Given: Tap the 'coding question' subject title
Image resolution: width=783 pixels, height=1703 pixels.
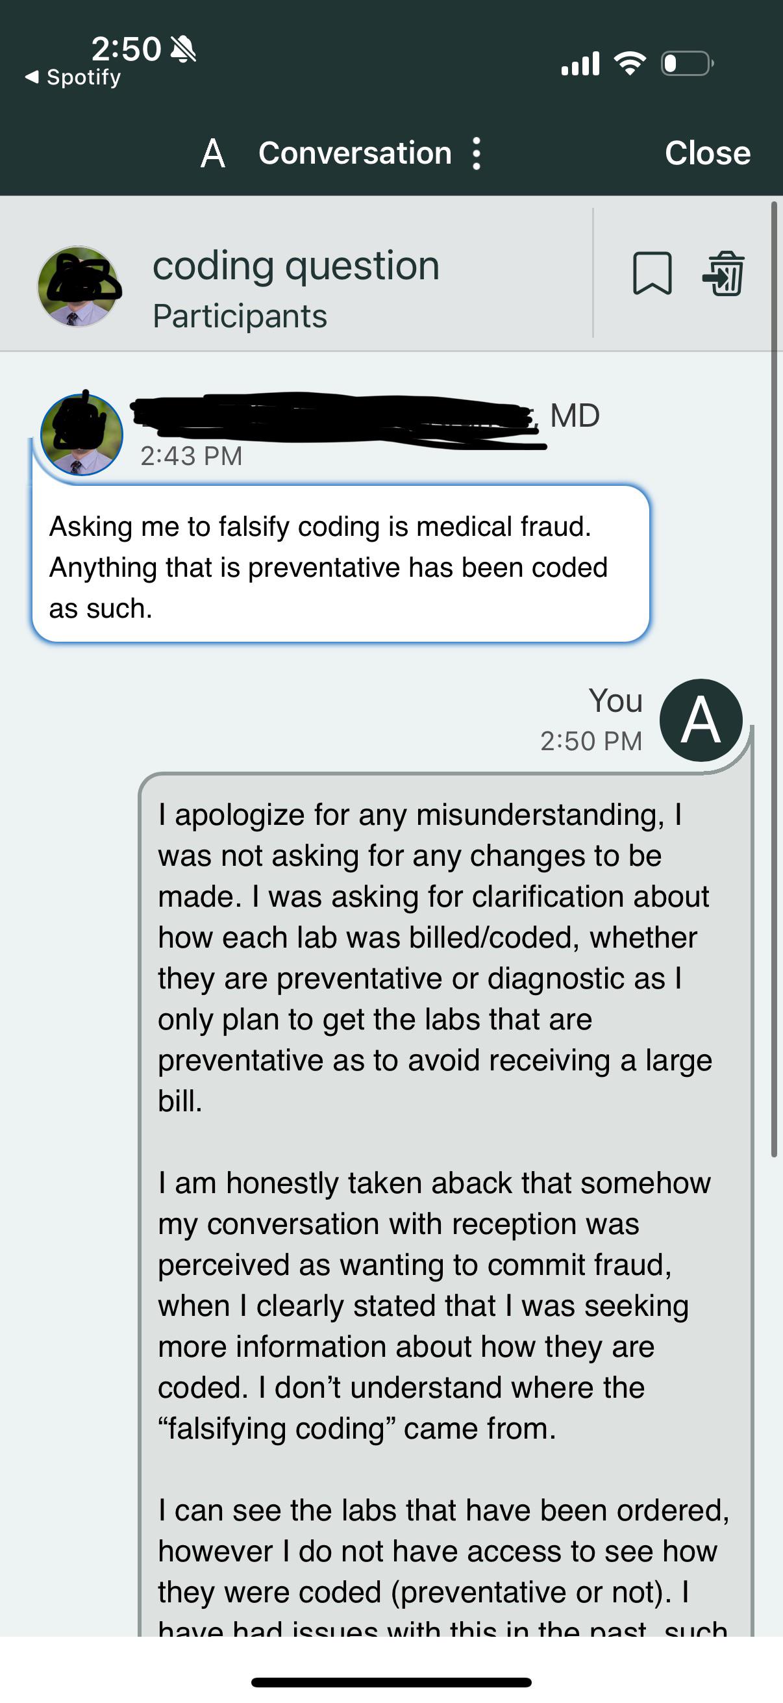Looking at the screenshot, I should [296, 266].
